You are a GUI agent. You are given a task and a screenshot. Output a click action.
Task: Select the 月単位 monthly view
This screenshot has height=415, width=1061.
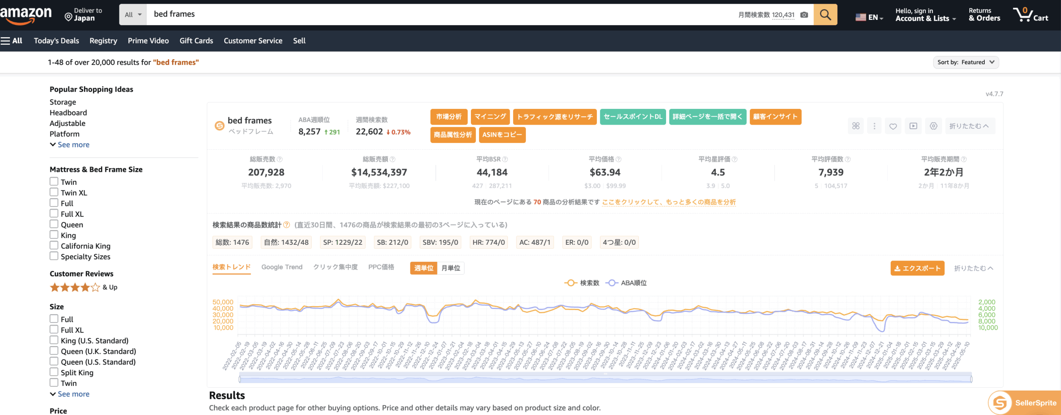451,268
